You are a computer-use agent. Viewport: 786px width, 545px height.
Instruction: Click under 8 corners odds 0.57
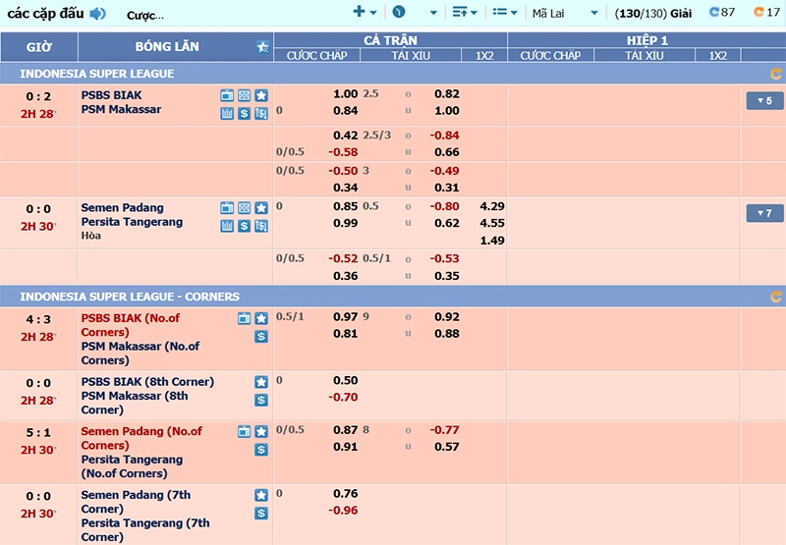coord(447,447)
